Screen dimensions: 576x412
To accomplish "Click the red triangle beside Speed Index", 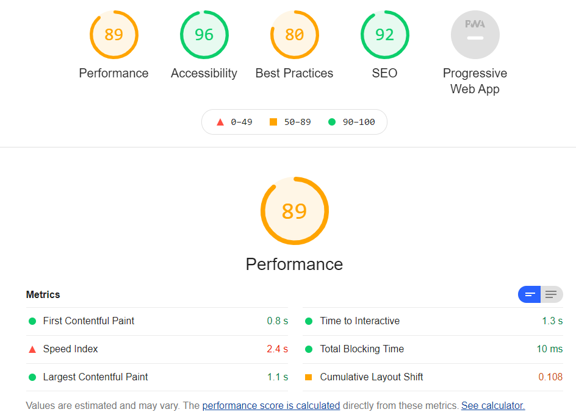I will pos(32,349).
